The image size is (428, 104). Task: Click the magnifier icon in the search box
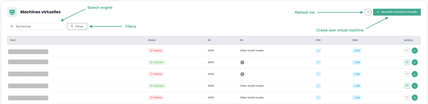[x=12, y=26]
